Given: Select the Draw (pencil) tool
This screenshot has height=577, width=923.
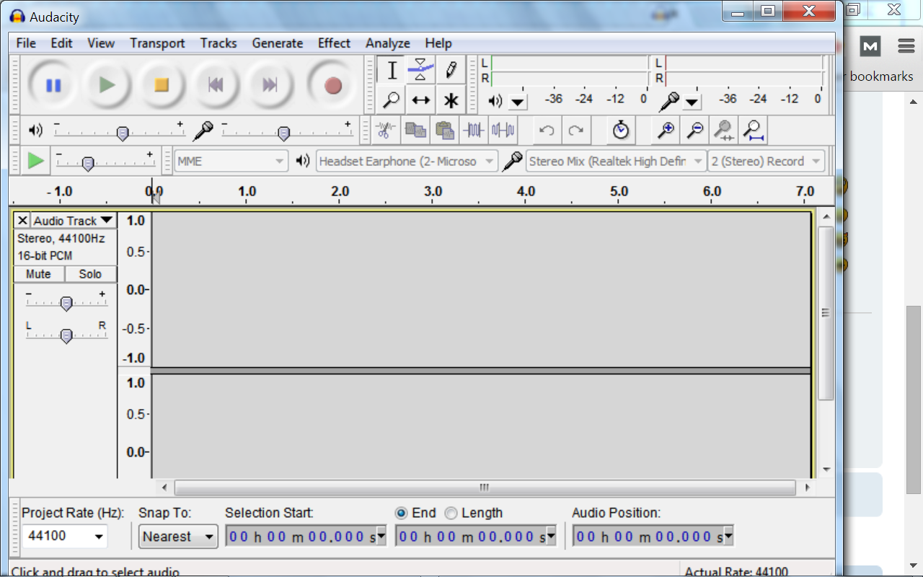Looking at the screenshot, I should point(451,70).
